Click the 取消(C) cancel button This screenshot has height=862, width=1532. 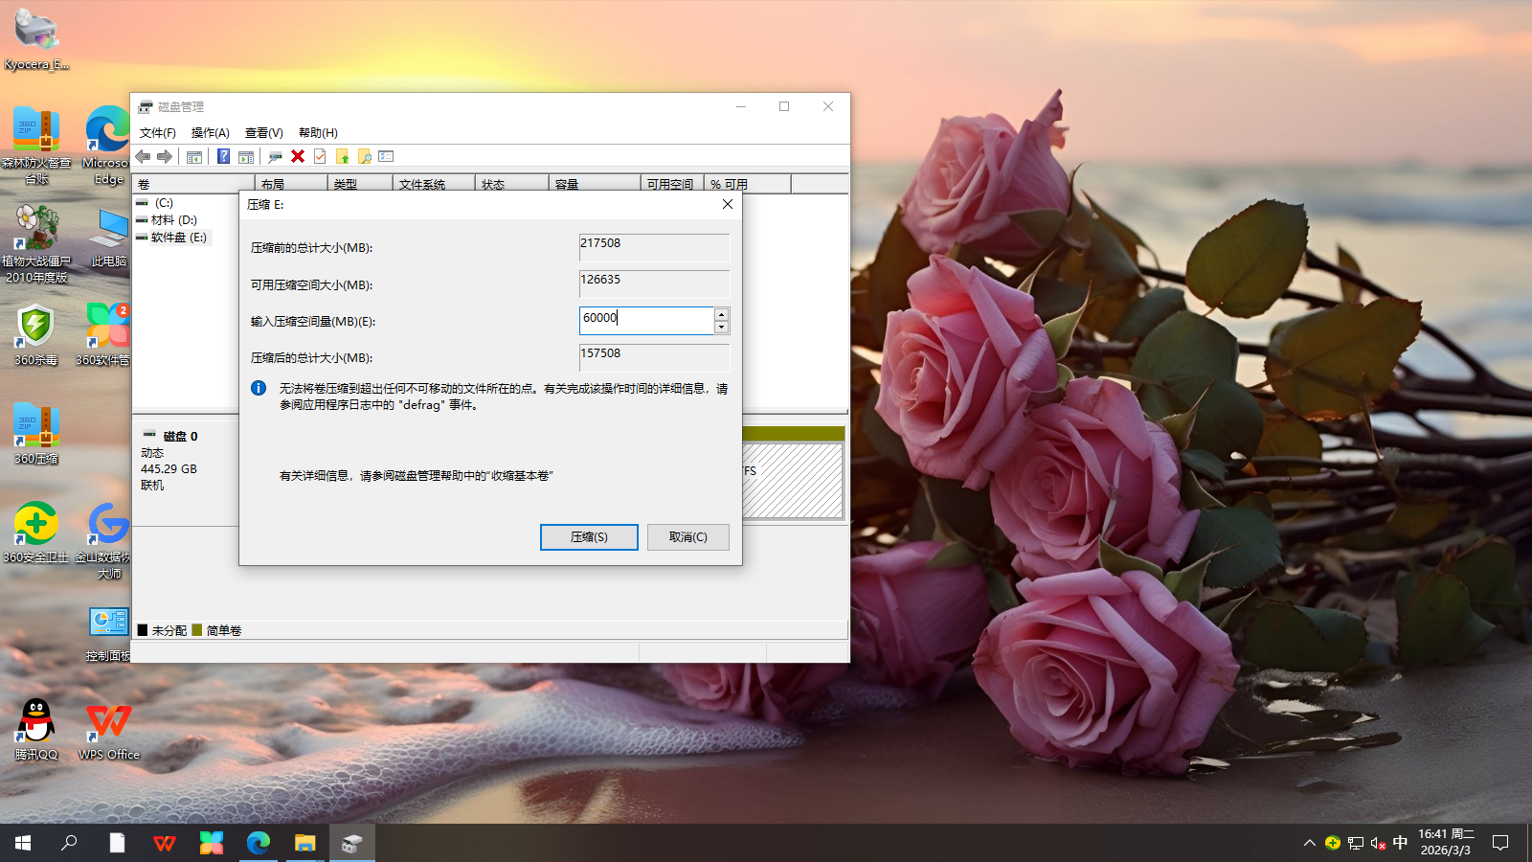coord(687,537)
